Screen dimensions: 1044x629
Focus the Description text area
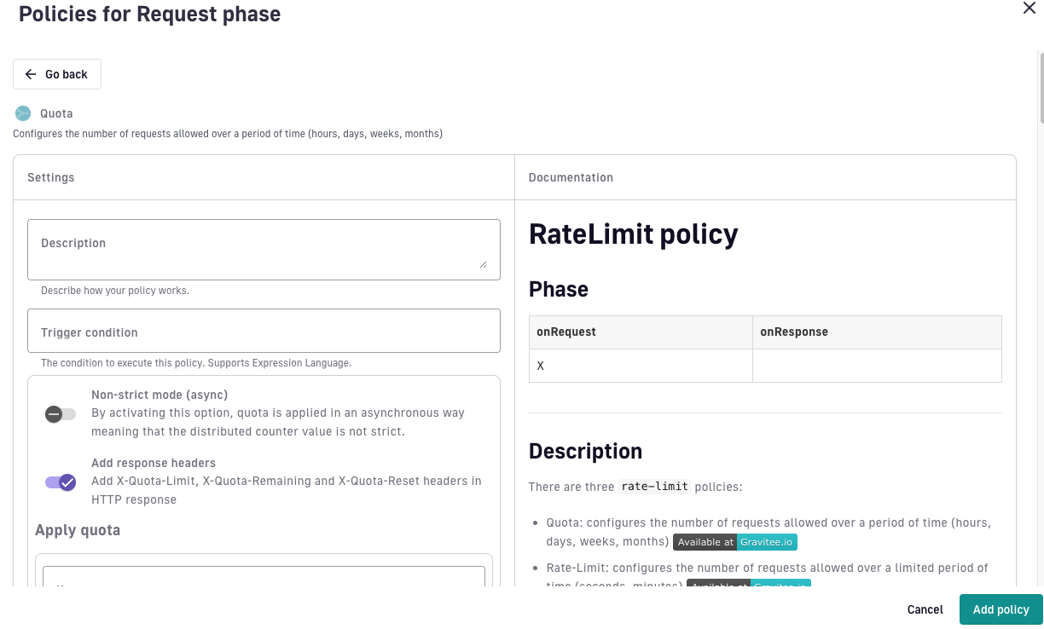pyautogui.click(x=264, y=250)
